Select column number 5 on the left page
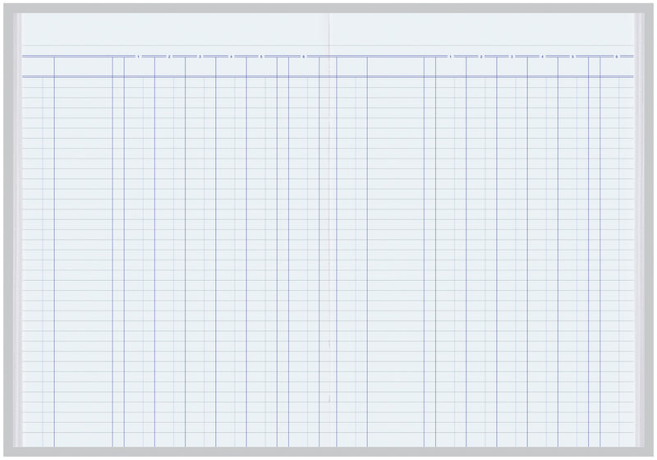The image size is (657, 460). [x=261, y=57]
